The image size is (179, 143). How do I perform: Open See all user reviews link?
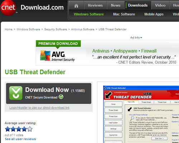20,139
